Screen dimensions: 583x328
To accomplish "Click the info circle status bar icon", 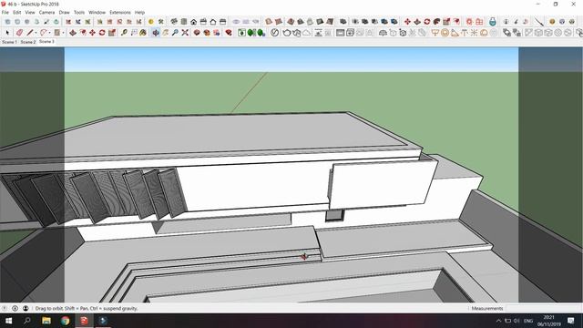I will [x=15, y=308].
